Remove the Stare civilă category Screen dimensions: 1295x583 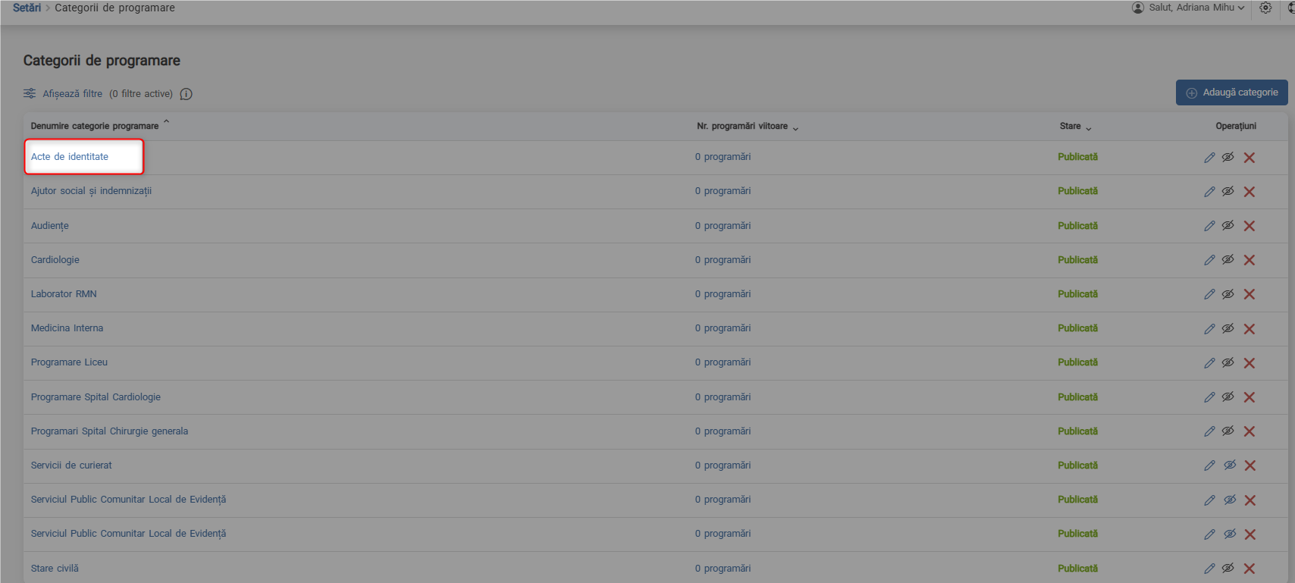(x=1250, y=569)
